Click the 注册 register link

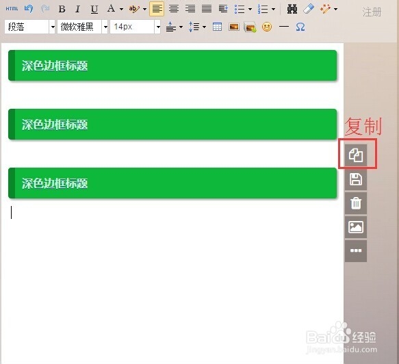tap(372, 12)
